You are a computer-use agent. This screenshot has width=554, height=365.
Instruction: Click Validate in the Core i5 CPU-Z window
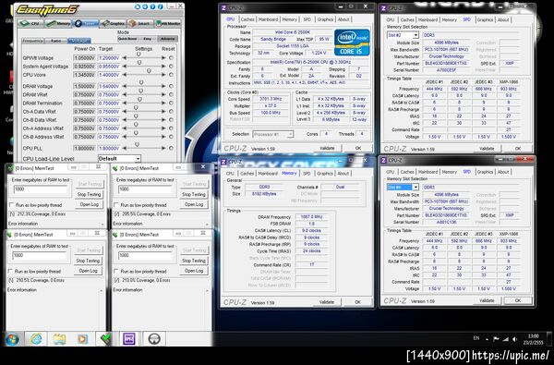327,149
